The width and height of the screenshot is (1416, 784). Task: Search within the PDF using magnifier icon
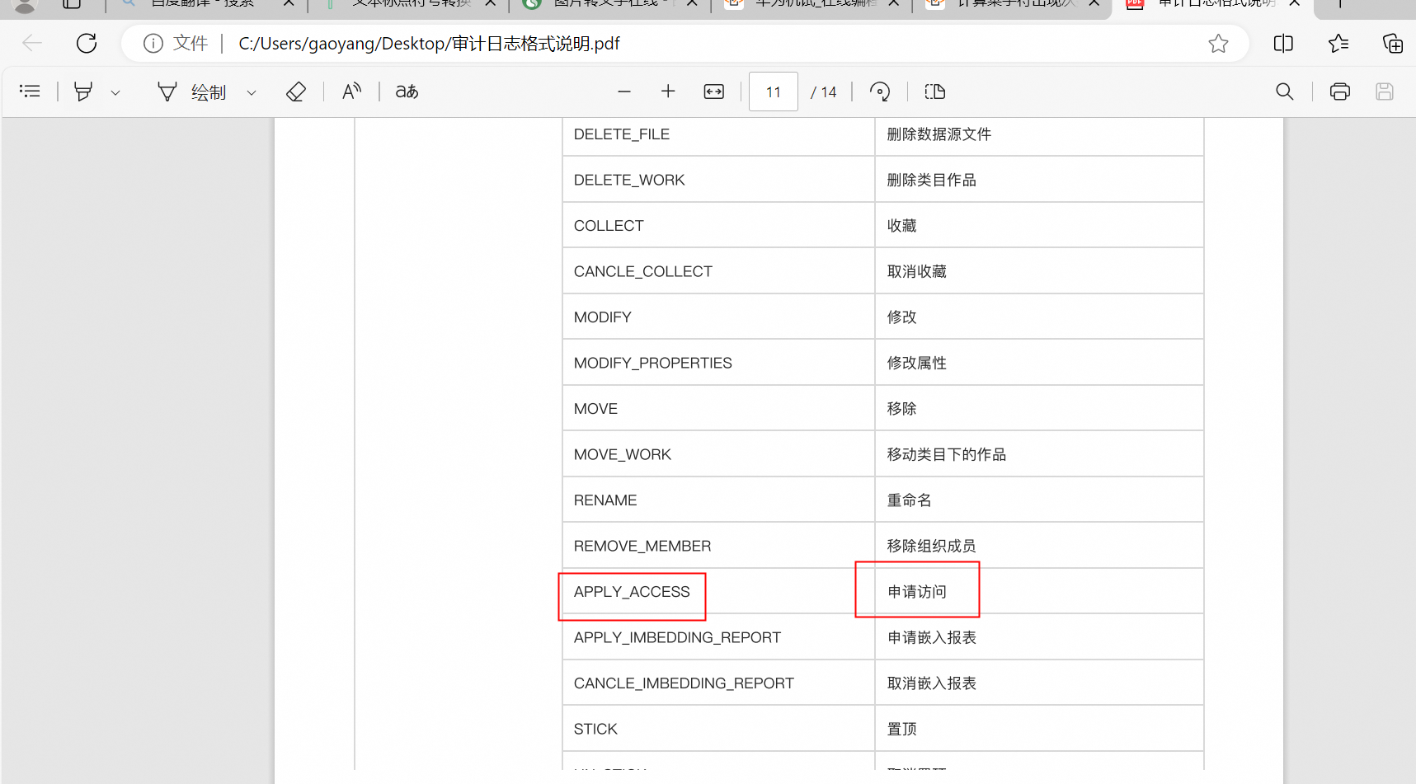coord(1284,92)
